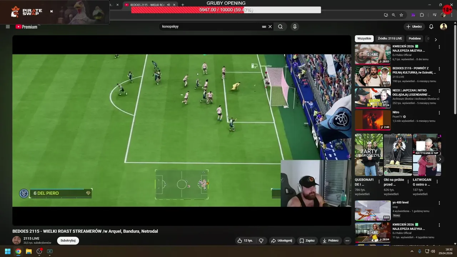Open the Windows Start menu
Screen dimensions: 457x257
coord(7,251)
